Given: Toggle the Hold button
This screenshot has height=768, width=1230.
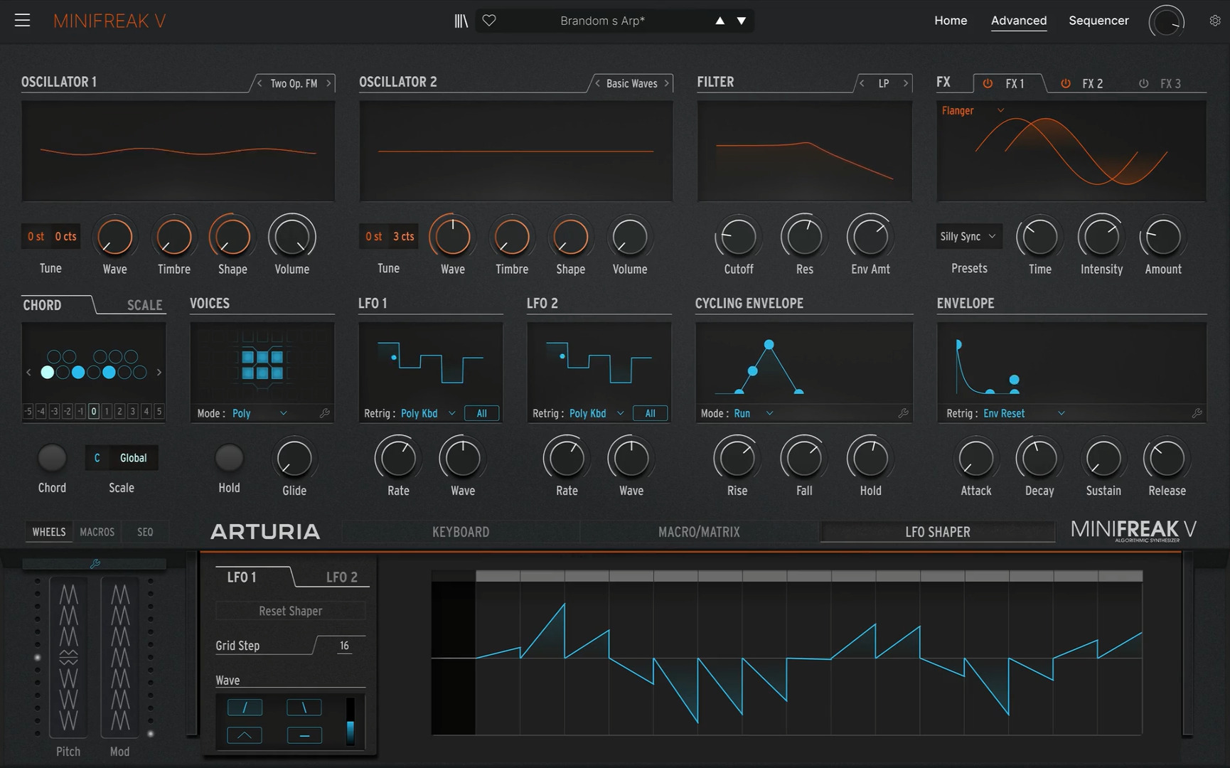Looking at the screenshot, I should click(229, 459).
